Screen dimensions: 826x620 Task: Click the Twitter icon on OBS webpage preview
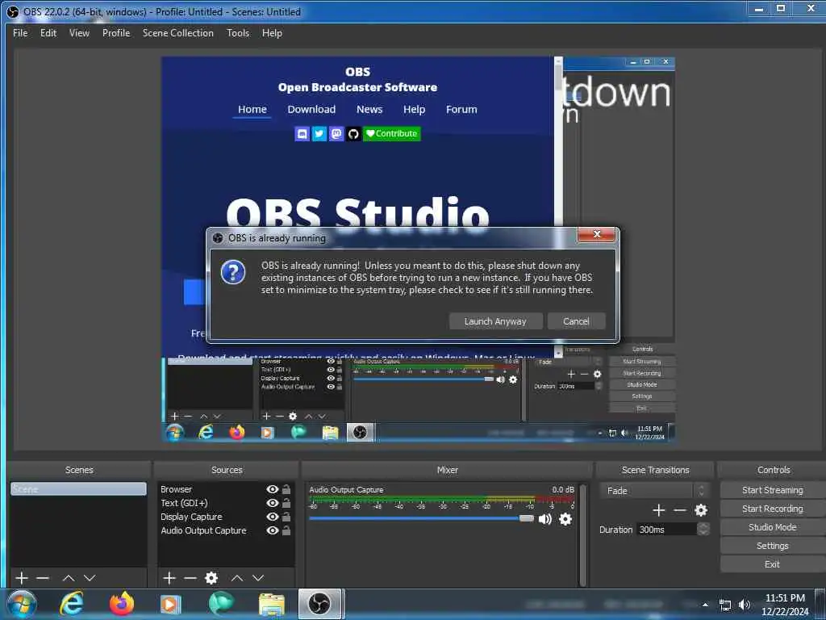[319, 133]
